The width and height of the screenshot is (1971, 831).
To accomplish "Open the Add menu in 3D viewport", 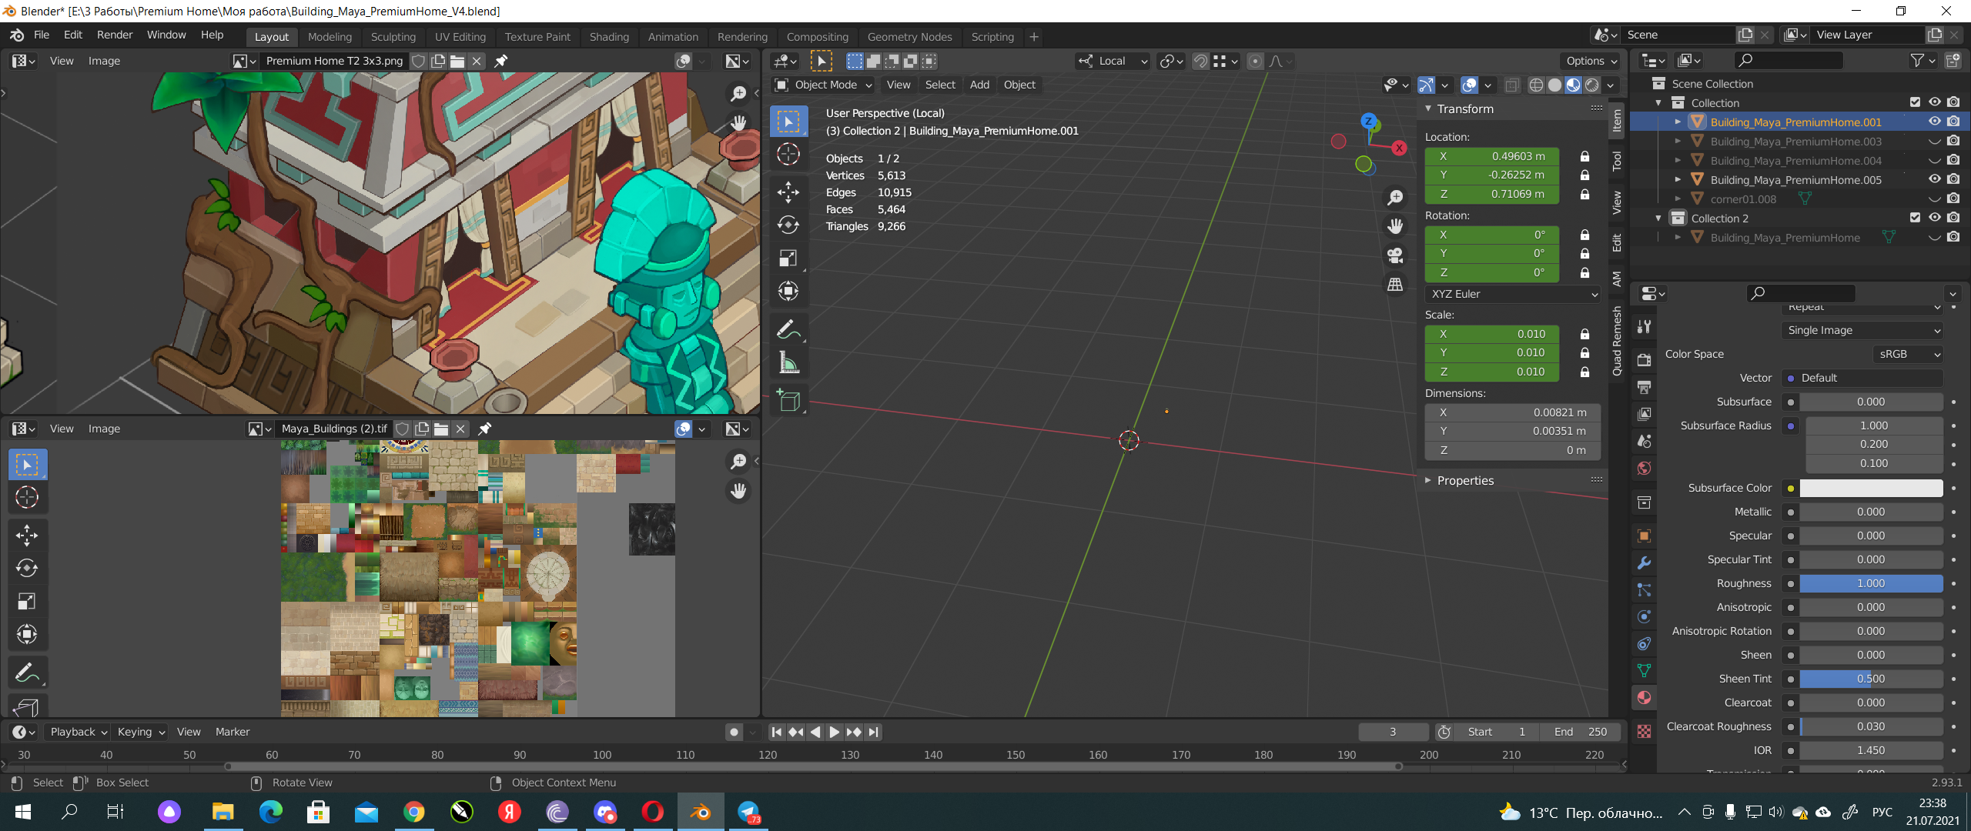I will coord(979,85).
